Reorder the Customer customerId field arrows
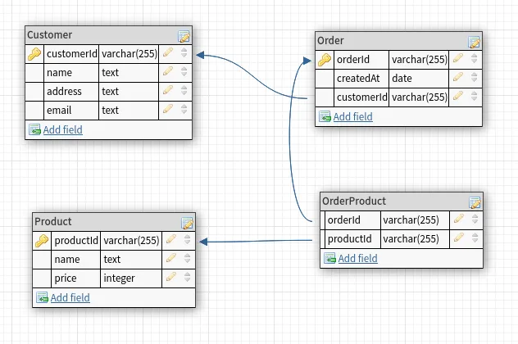 (x=184, y=52)
